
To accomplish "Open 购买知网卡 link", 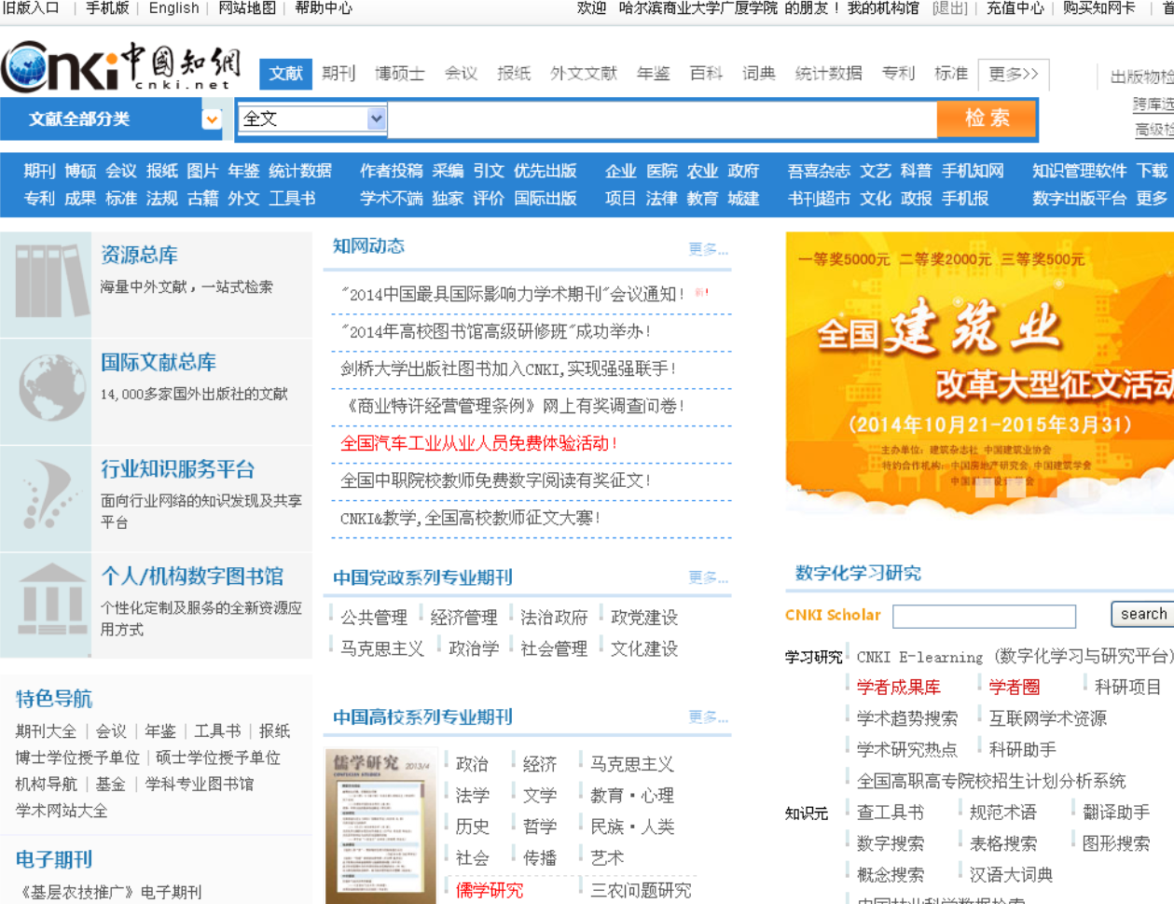I will pyautogui.click(x=1099, y=8).
